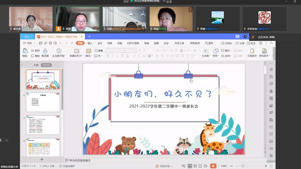Click the plus button to open new tab
Viewport: 301px width, 169px height.
89,36
